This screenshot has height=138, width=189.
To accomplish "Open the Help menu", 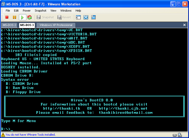I will coord(78,11).
